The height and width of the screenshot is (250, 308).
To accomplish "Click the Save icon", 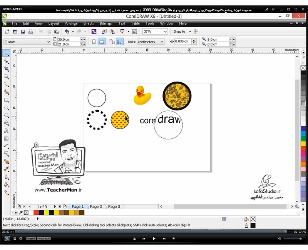I will (x=23, y=32).
